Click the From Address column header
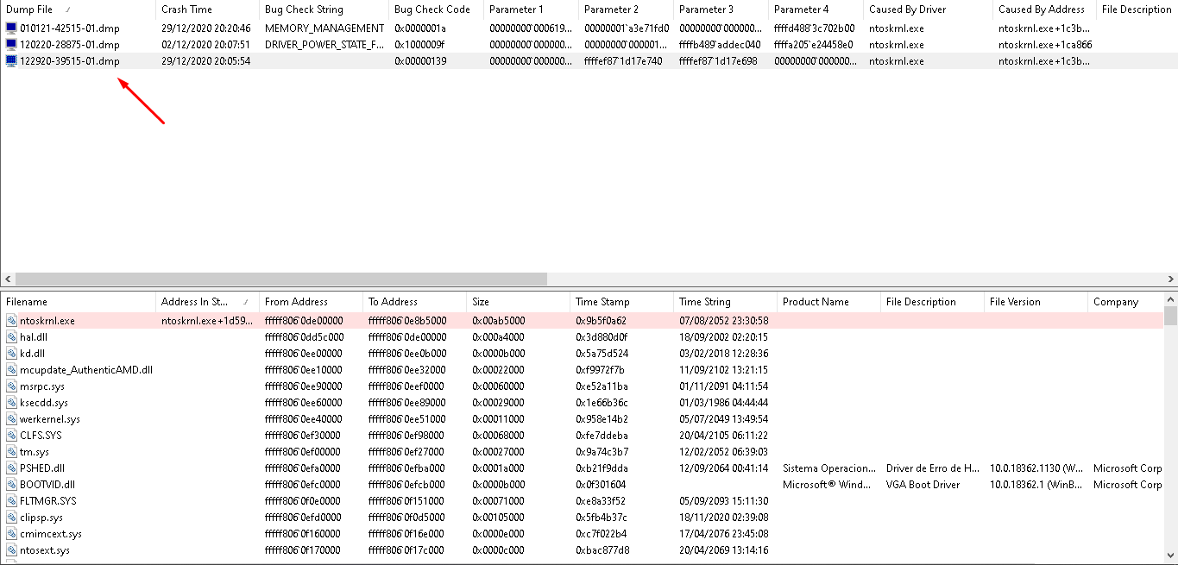The image size is (1178, 565). coord(311,302)
